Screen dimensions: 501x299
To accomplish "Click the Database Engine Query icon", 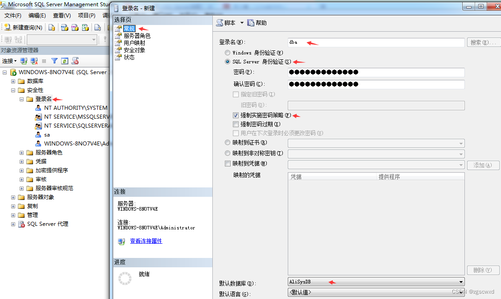I will [x=52, y=28].
